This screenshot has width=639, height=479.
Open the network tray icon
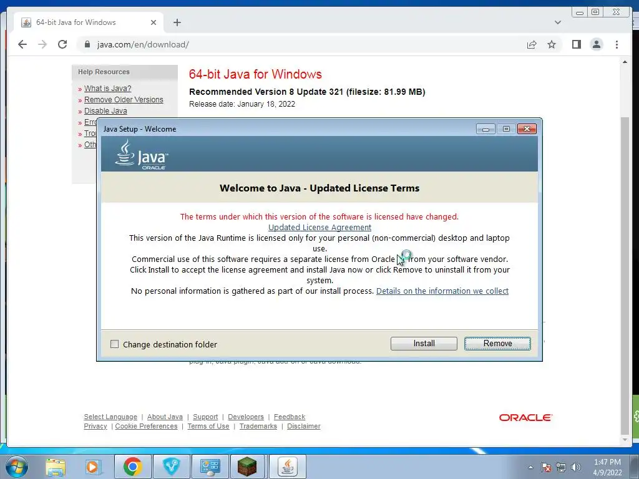pos(561,467)
